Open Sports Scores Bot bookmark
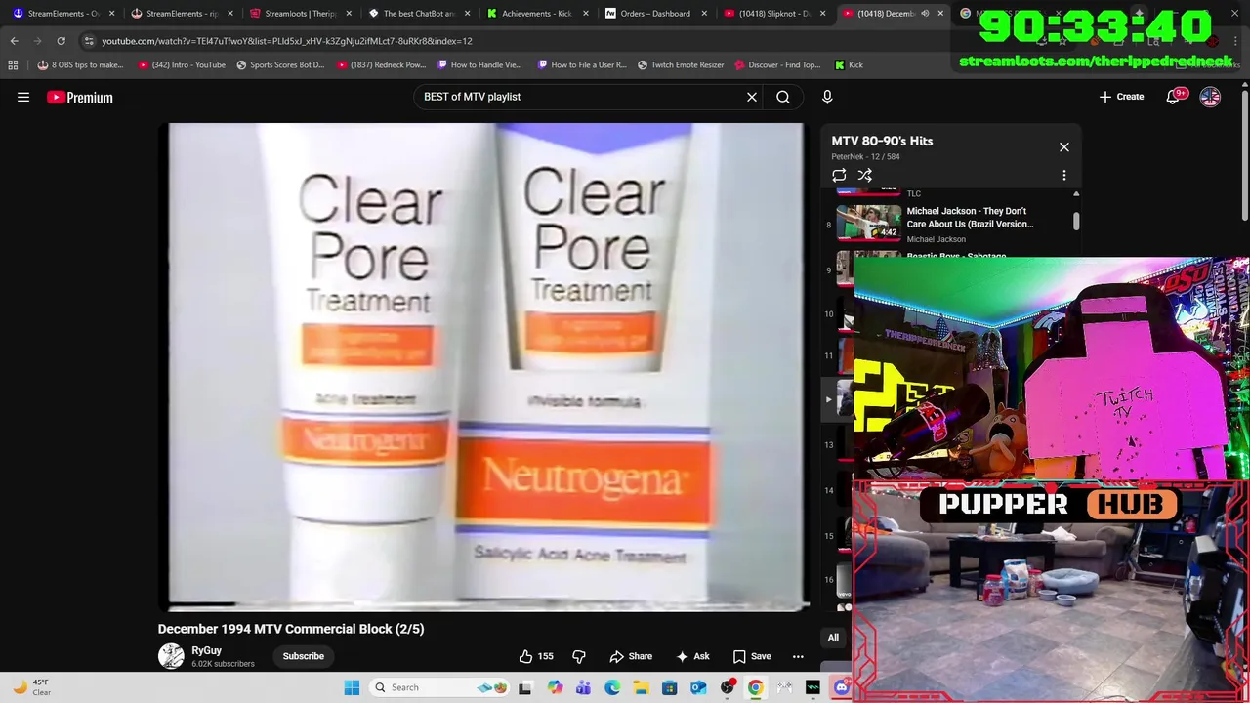This screenshot has width=1250, height=703. [281, 65]
